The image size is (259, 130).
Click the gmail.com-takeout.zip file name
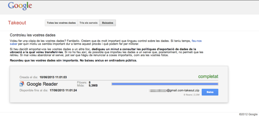point(174,90)
